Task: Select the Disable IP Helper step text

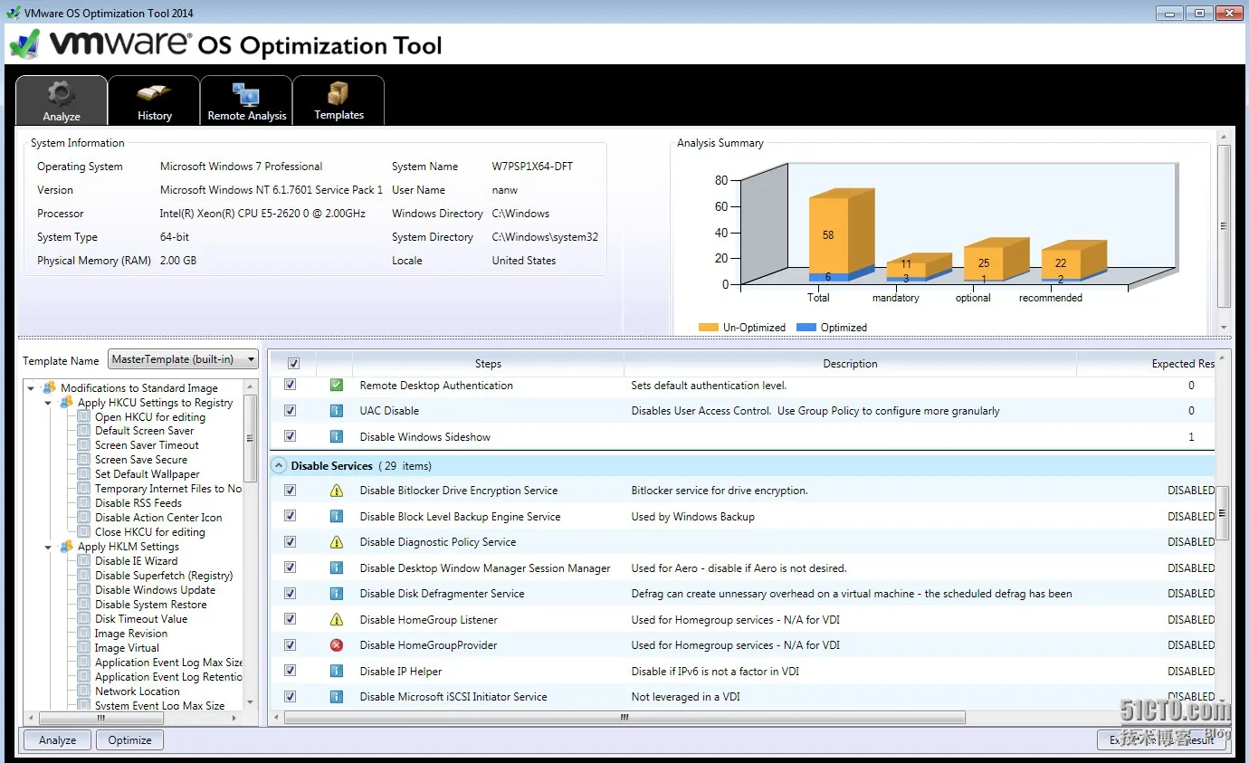Action: [400, 672]
